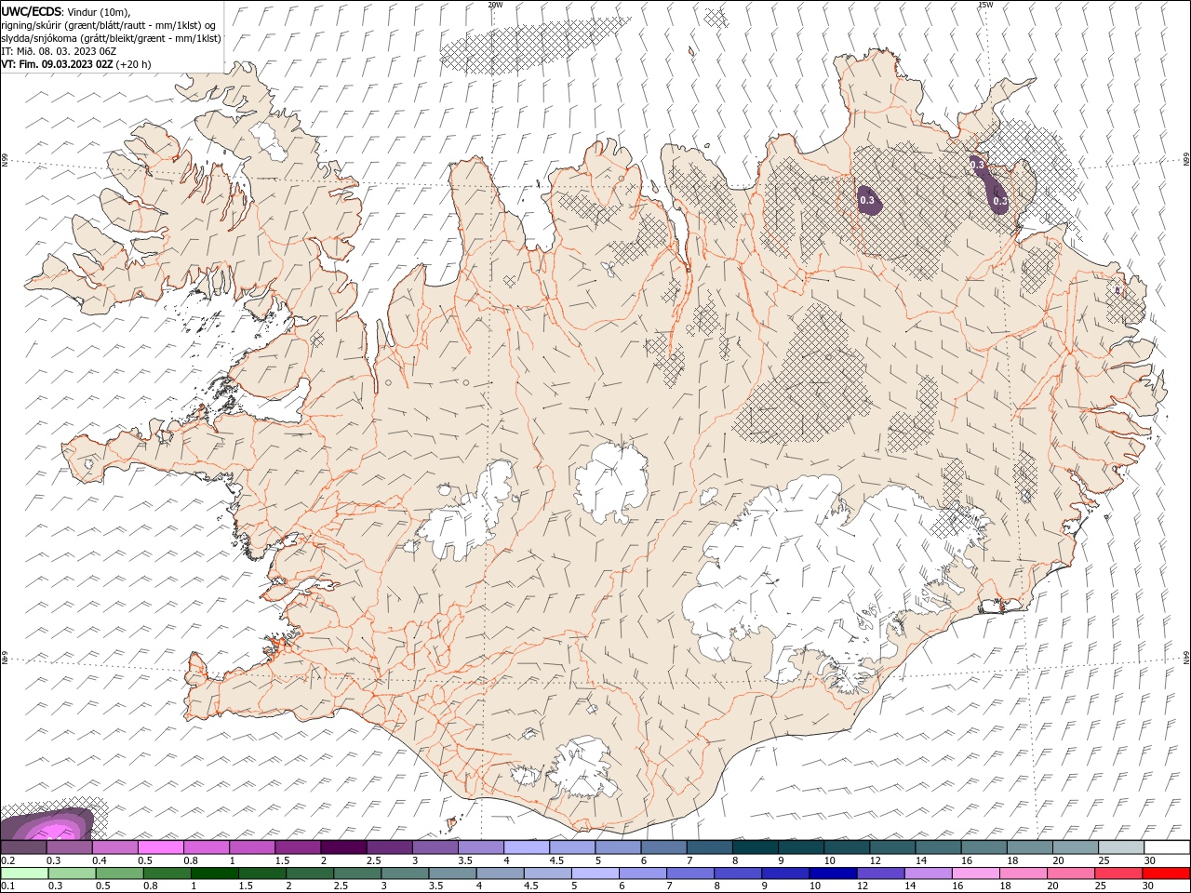
Task: Click the 15W longitude label
Action: tap(985, 5)
